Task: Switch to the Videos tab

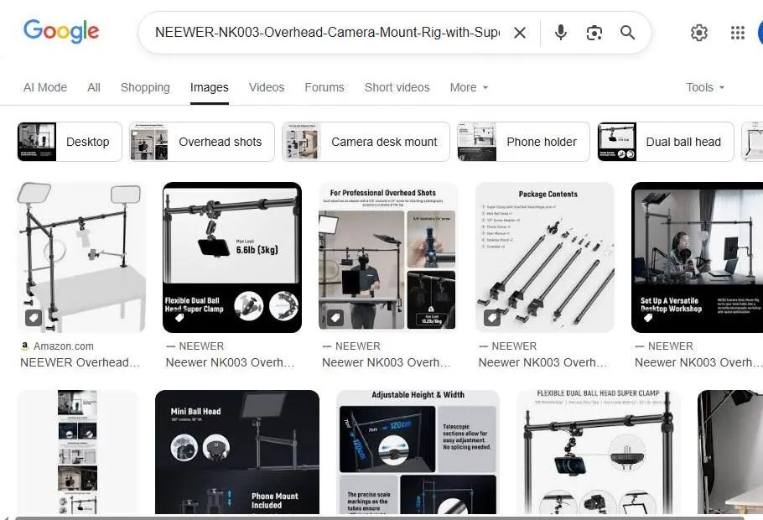Action: point(266,87)
